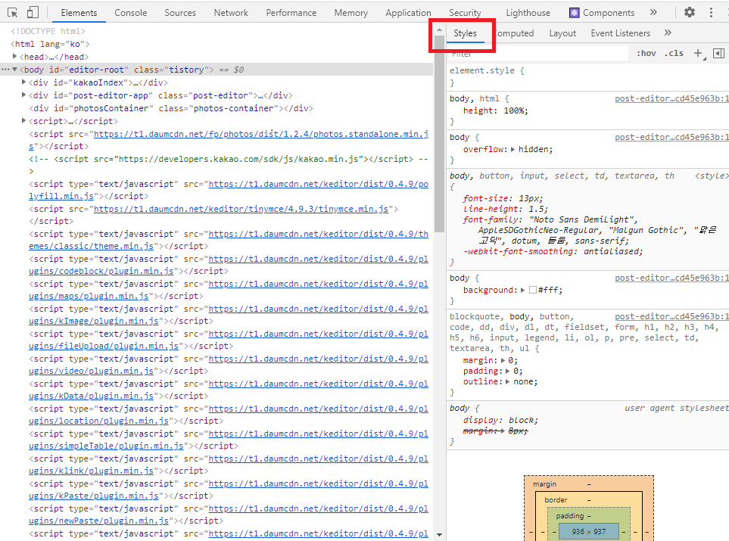
Task: Open the Performance tab
Action: (291, 13)
